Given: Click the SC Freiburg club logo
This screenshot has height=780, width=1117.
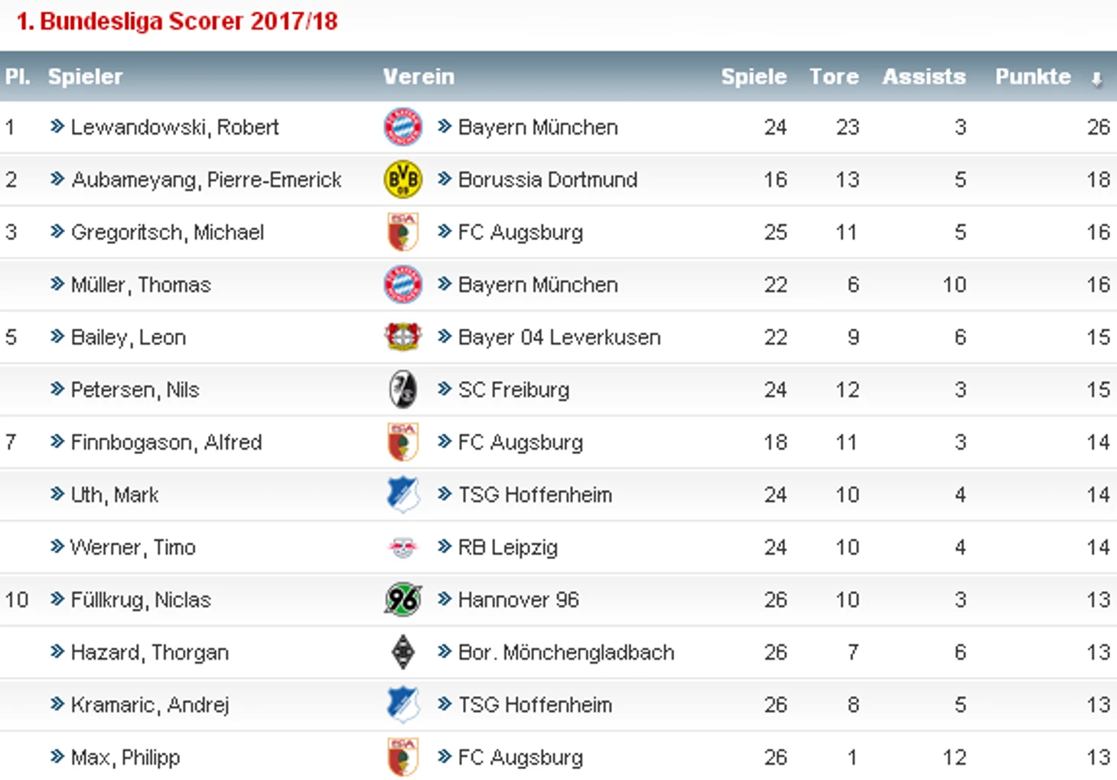Looking at the screenshot, I should tap(402, 390).
